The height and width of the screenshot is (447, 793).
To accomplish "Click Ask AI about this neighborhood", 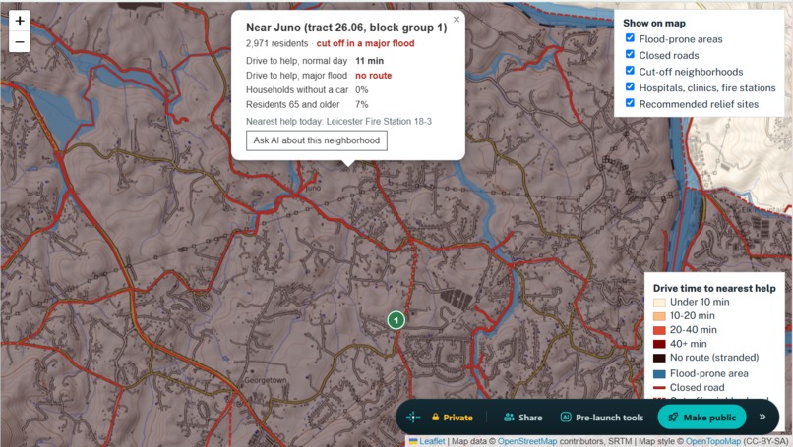I will click(x=317, y=140).
